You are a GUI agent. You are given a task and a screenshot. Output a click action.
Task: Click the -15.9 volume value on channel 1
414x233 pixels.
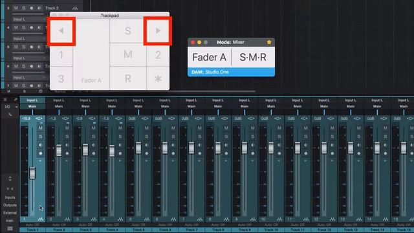26,118
